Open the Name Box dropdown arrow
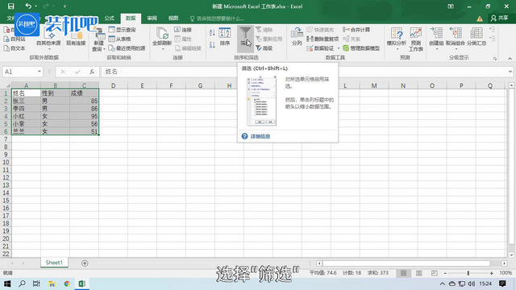 pyautogui.click(x=40, y=72)
